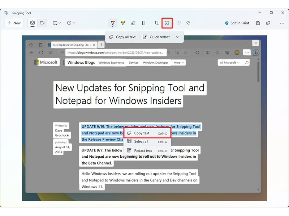Close the 'New Updates for Snipping Tool' tab

pos(94,45)
